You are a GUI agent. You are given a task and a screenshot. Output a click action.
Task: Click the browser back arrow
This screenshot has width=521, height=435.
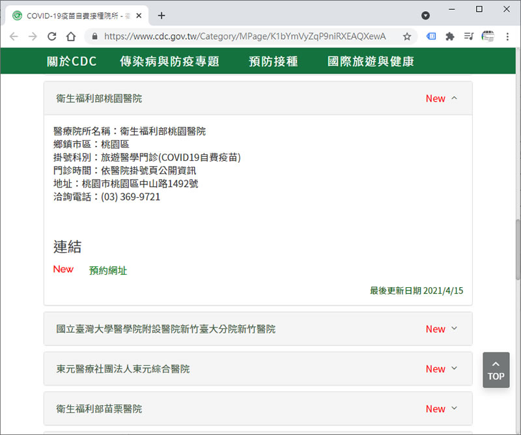[x=14, y=36]
